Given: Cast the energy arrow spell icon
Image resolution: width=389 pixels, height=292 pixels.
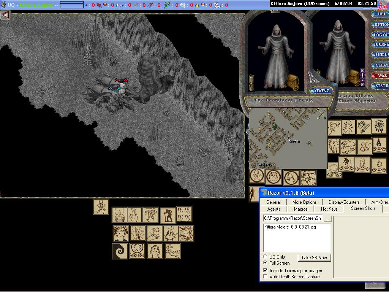Looking at the screenshot, I should [138, 233].
